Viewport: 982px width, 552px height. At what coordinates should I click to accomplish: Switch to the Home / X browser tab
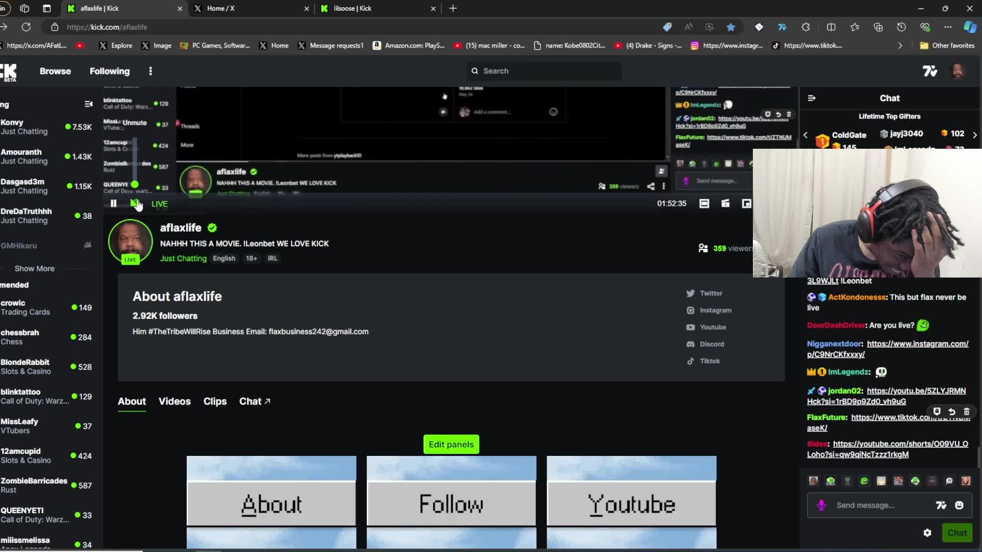click(251, 8)
